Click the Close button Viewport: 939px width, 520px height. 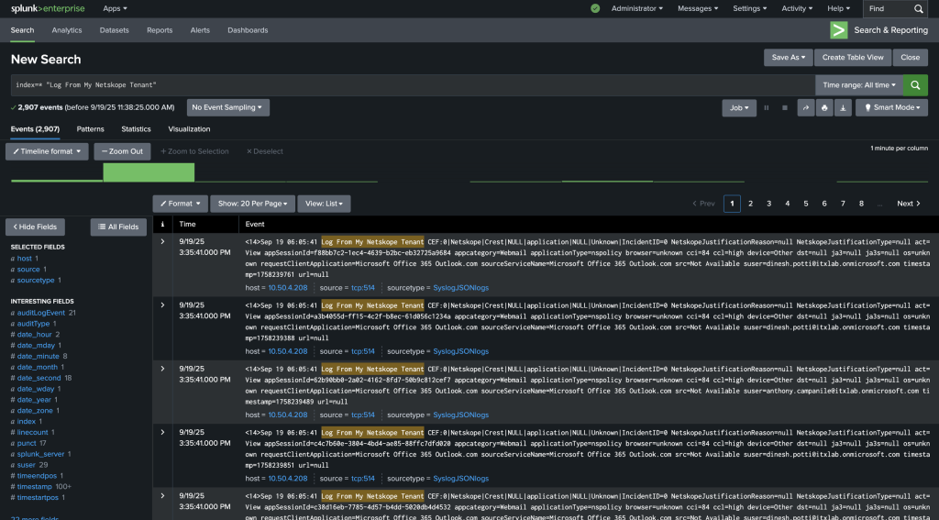911,58
